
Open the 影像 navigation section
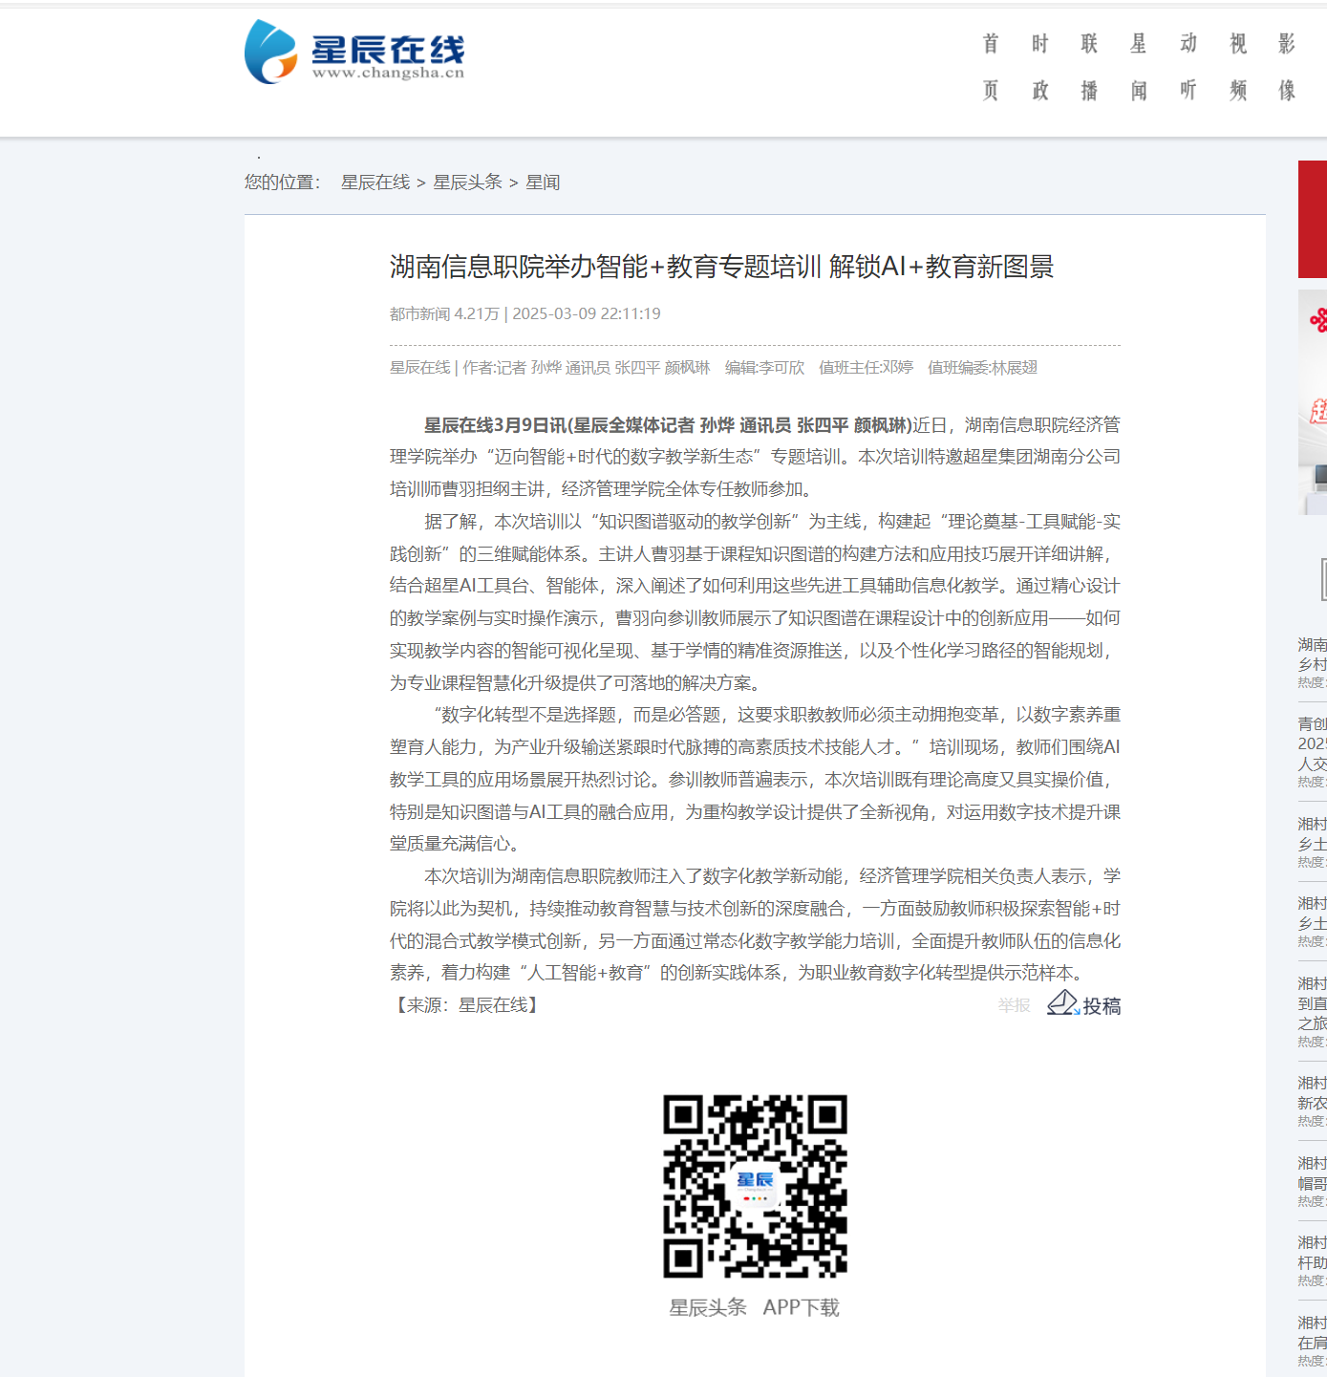click(1287, 67)
